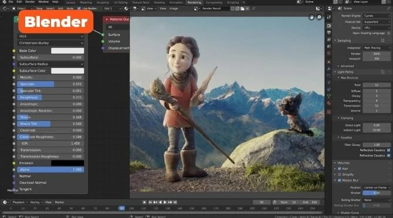Open the Image menu in the render view
The image size is (393, 218).
coord(174,8)
